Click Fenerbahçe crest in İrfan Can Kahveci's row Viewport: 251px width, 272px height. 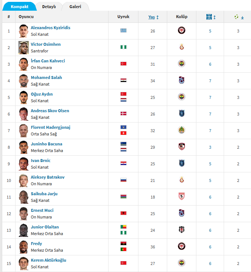coord(182,63)
